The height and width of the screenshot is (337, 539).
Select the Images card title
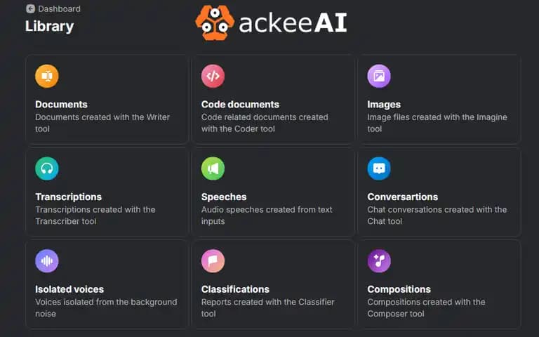pos(384,104)
